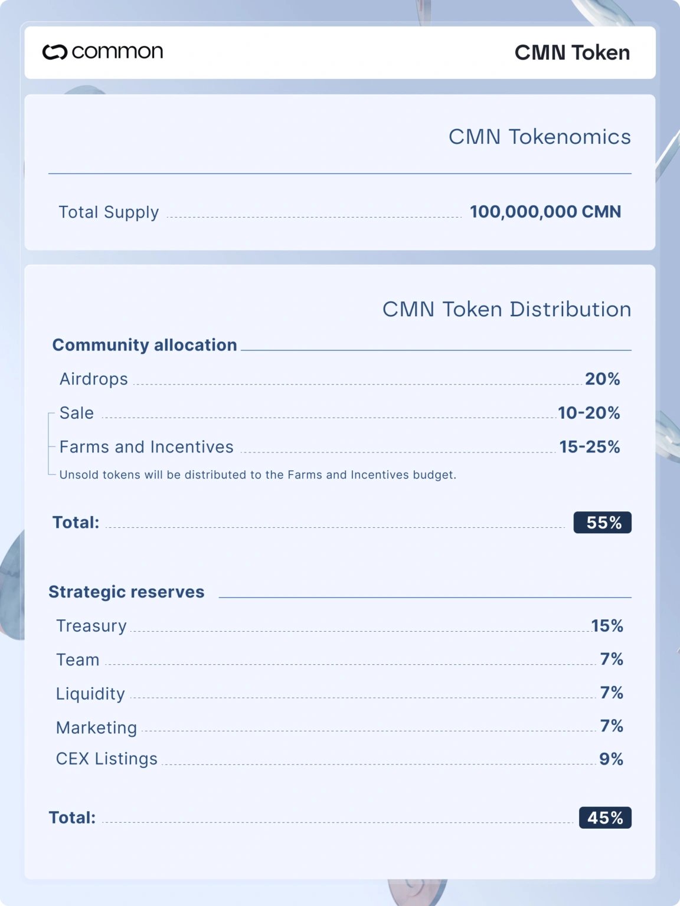Select the Sale 10-20% value
Screen dimensions: 680x906
coord(589,413)
